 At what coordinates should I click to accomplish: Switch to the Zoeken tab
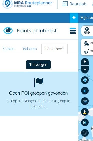8,49
